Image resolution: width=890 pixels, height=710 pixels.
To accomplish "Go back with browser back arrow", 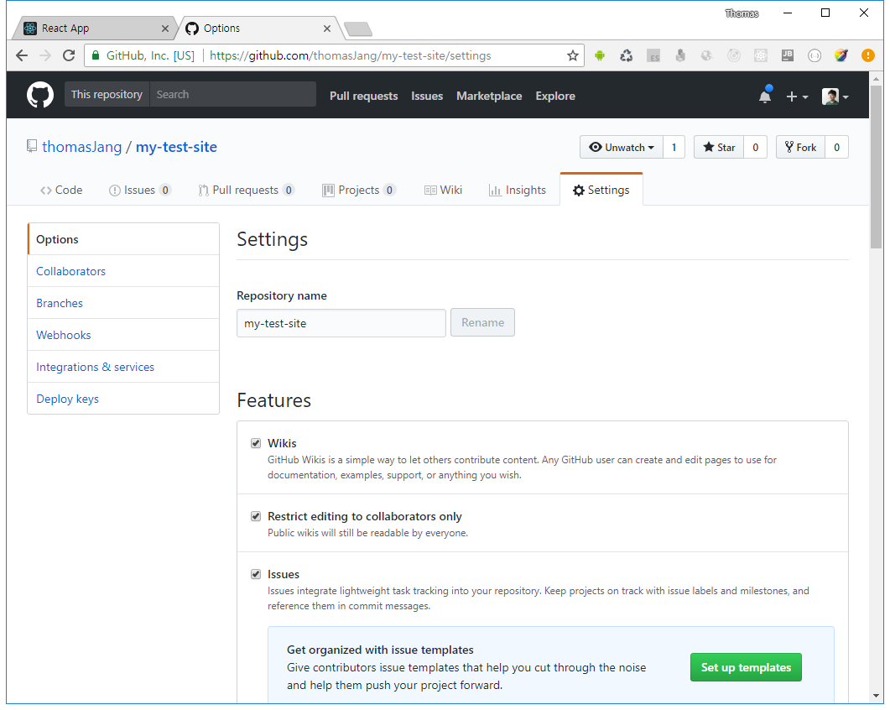I will click(x=22, y=55).
